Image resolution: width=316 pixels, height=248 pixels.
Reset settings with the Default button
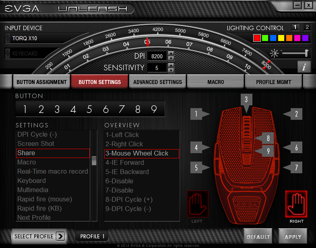(258, 237)
